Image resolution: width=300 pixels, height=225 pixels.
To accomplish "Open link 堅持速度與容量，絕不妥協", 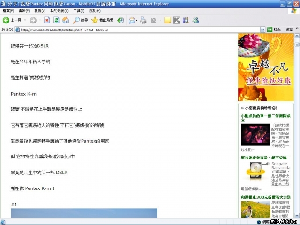I will point(263,157).
